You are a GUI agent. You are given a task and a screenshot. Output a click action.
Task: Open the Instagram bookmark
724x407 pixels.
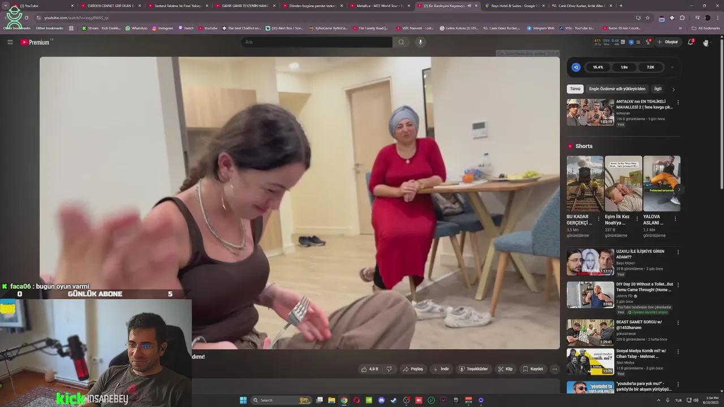(163, 28)
